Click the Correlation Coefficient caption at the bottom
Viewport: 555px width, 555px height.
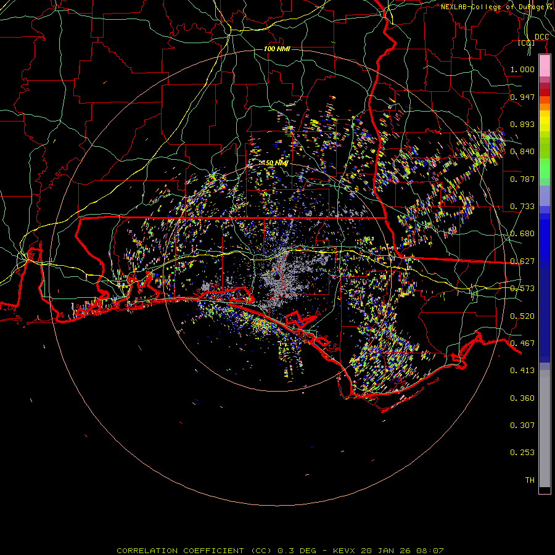[x=280, y=551]
